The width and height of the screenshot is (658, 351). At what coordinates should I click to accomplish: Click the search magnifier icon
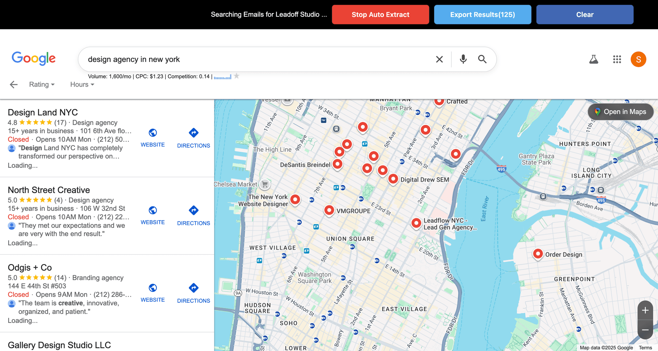pos(482,59)
